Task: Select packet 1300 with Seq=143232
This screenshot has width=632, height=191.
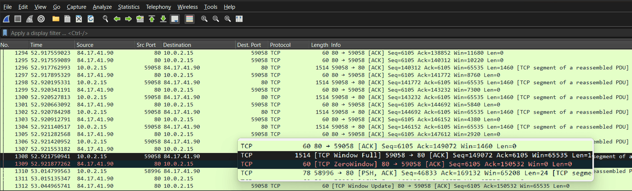Action: point(316,97)
